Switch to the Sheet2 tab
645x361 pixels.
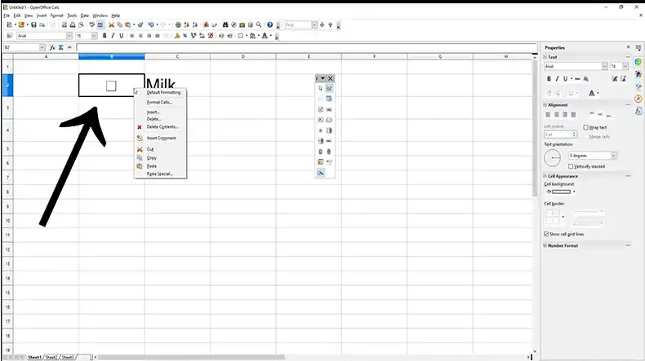pyautogui.click(x=51, y=357)
